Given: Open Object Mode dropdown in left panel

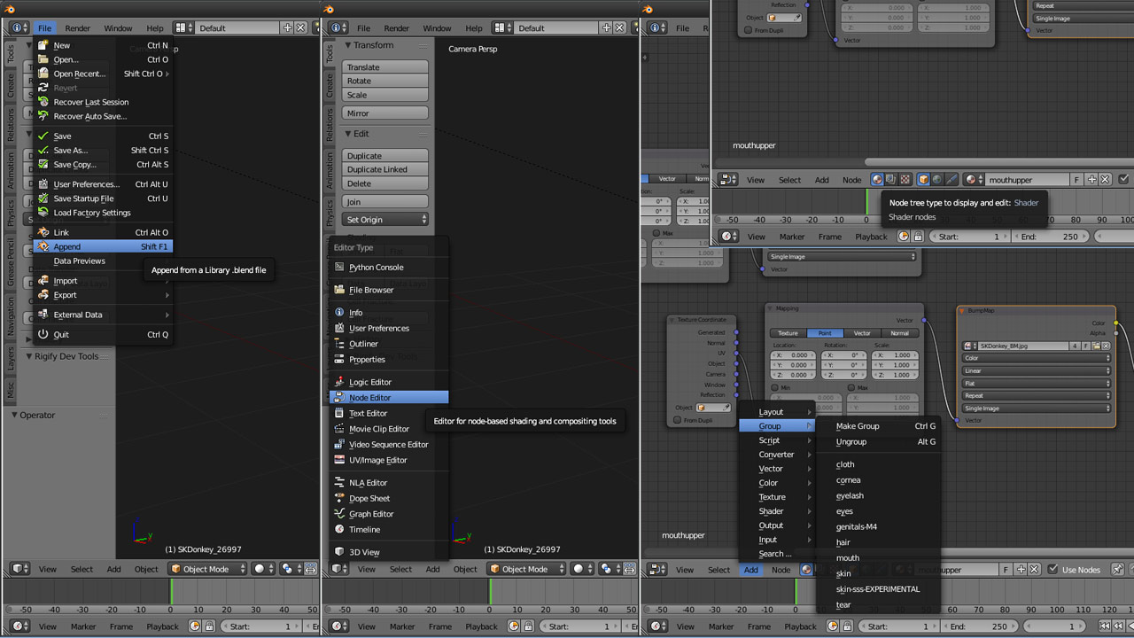Looking at the screenshot, I should click(x=206, y=569).
